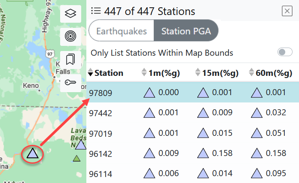299x183 pixels.
Task: Close the stations list panel
Action: click(x=287, y=11)
